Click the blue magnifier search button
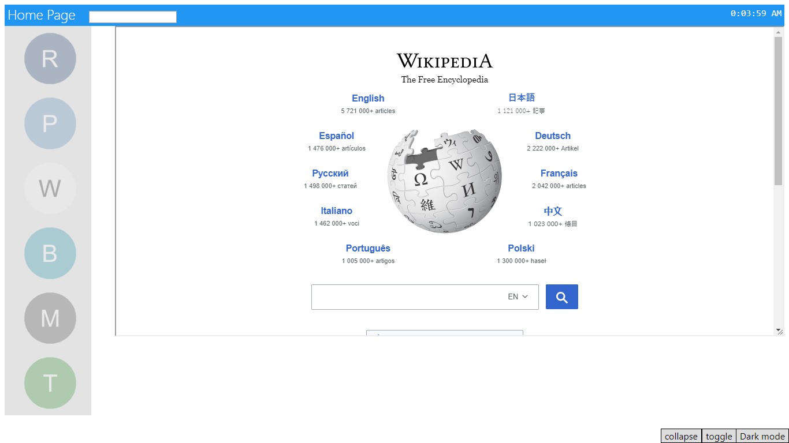789x443 pixels. point(562,297)
